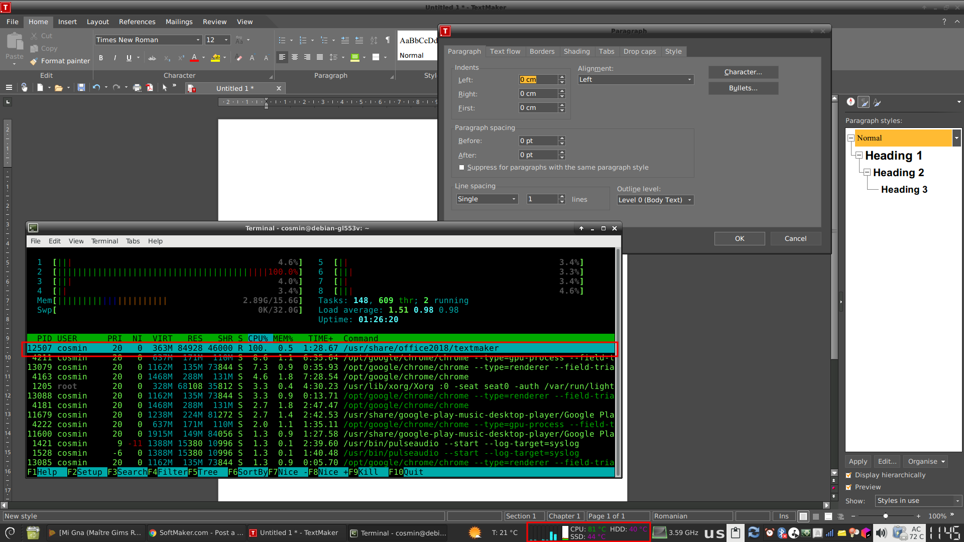Click the print icon in quick toolbar
Screen dimensions: 964x542
(x=137, y=88)
